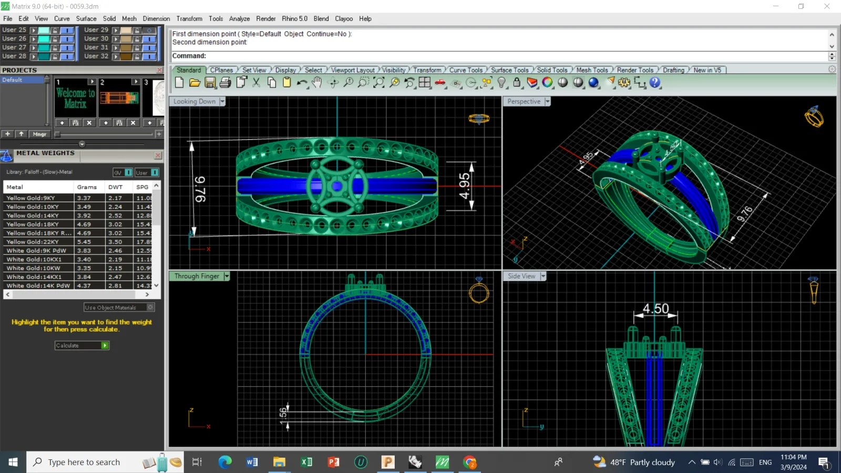The image size is (841, 473).
Task: Toggle the User 25 layer visibility switch
Action: [x=67, y=30]
